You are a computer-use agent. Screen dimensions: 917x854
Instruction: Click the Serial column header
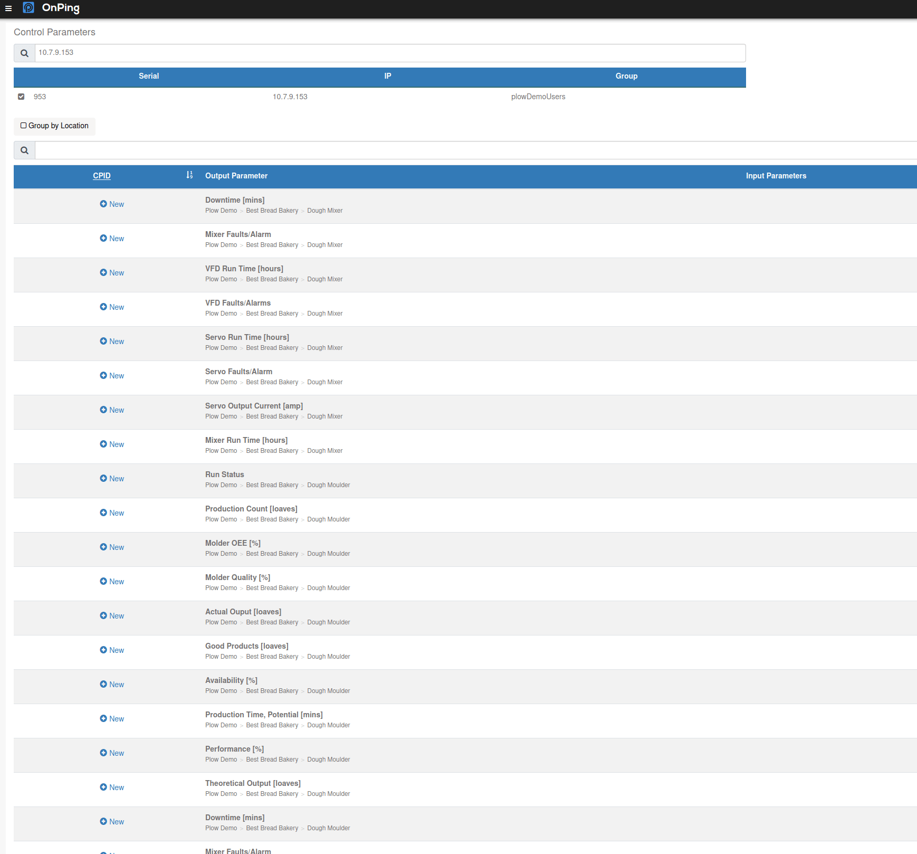click(149, 76)
